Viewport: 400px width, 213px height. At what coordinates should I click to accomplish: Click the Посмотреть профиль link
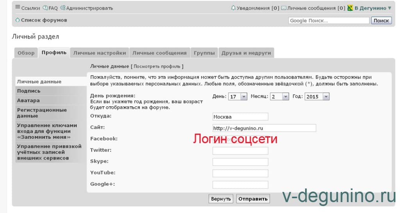coord(157,66)
